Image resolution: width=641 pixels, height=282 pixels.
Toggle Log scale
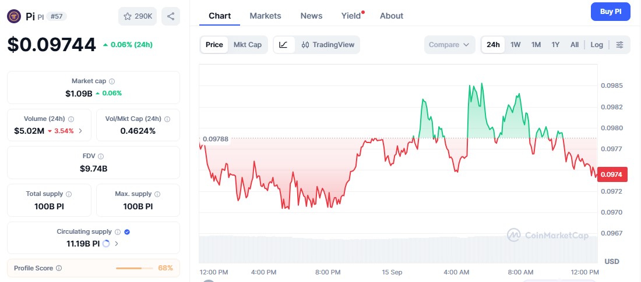click(597, 45)
